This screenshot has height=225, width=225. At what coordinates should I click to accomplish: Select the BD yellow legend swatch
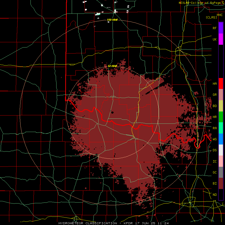coord(221,106)
